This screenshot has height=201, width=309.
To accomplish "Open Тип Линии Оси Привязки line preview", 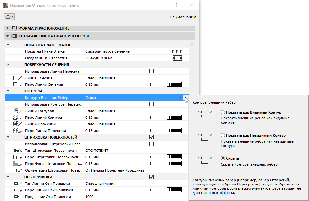I will click(x=166, y=184).
